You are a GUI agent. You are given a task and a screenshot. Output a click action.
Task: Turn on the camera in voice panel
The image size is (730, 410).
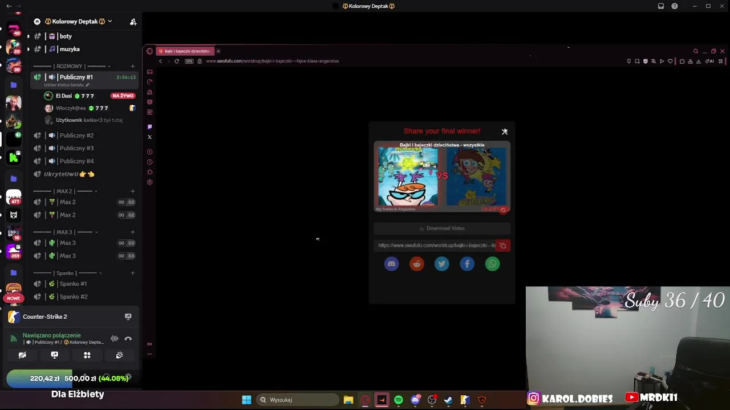click(x=22, y=355)
